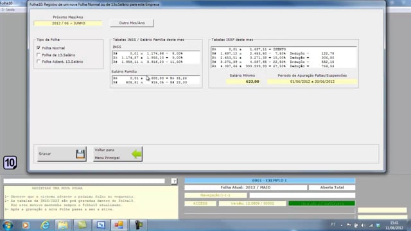Show hidden tray icons arrow
The height and width of the screenshot is (231, 411).
[342, 225]
